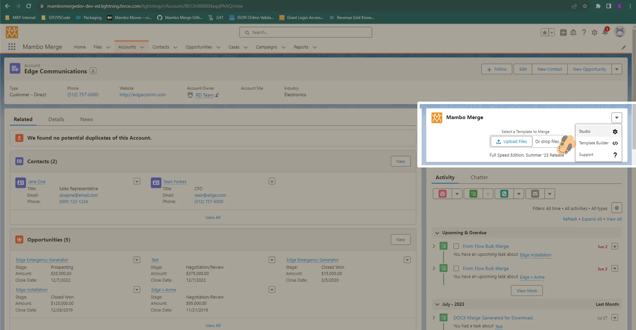
Task: Select Studio from Mambo Merge menu
Action: tap(598, 131)
